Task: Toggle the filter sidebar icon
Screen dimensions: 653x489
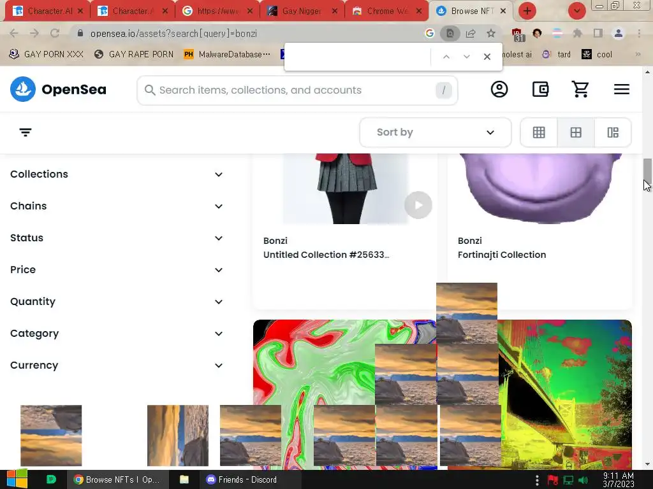Action: click(x=26, y=132)
